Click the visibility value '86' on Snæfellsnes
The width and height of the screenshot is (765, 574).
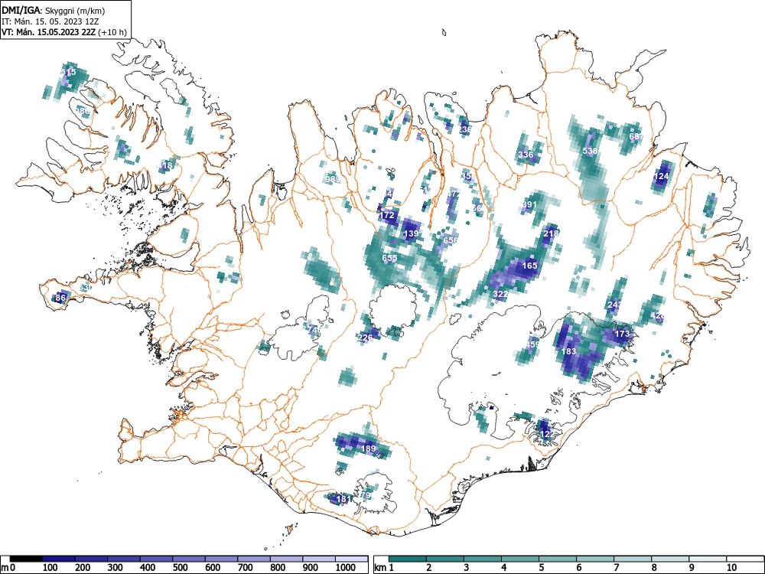click(x=60, y=298)
